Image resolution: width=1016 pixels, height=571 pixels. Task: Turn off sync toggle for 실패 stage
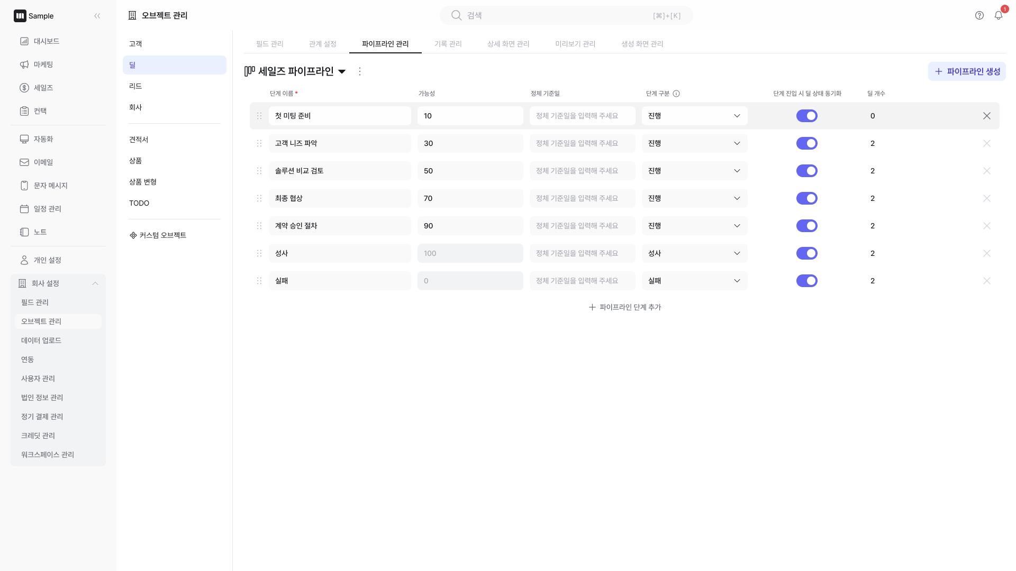pos(807,281)
